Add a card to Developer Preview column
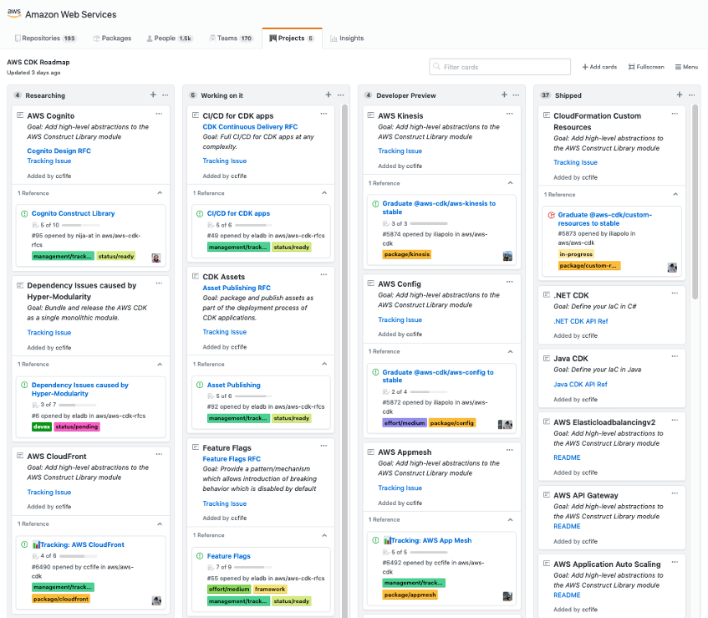This screenshot has height=618, width=708. pyautogui.click(x=504, y=94)
